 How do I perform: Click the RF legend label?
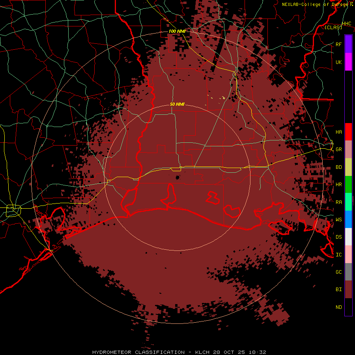tap(339, 44)
